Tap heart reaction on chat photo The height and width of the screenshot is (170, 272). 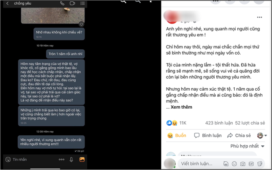click(x=81, y=24)
